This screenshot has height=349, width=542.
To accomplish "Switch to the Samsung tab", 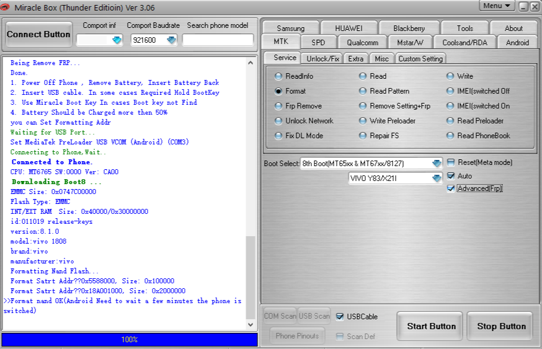I will (x=290, y=28).
